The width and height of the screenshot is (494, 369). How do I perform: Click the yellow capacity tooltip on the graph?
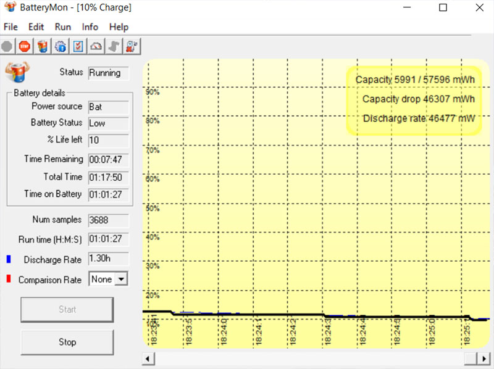(x=415, y=99)
